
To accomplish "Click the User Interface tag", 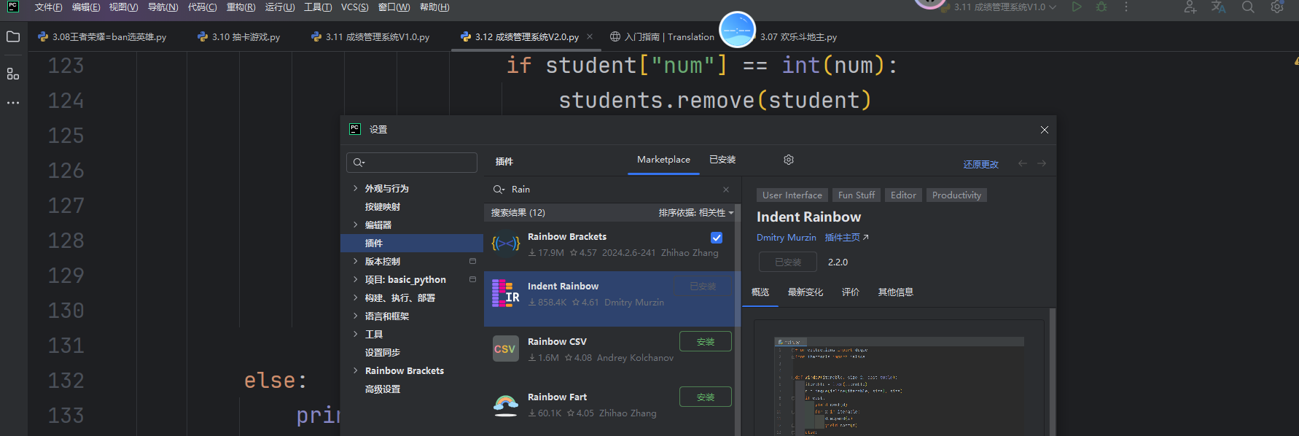I will [x=792, y=195].
